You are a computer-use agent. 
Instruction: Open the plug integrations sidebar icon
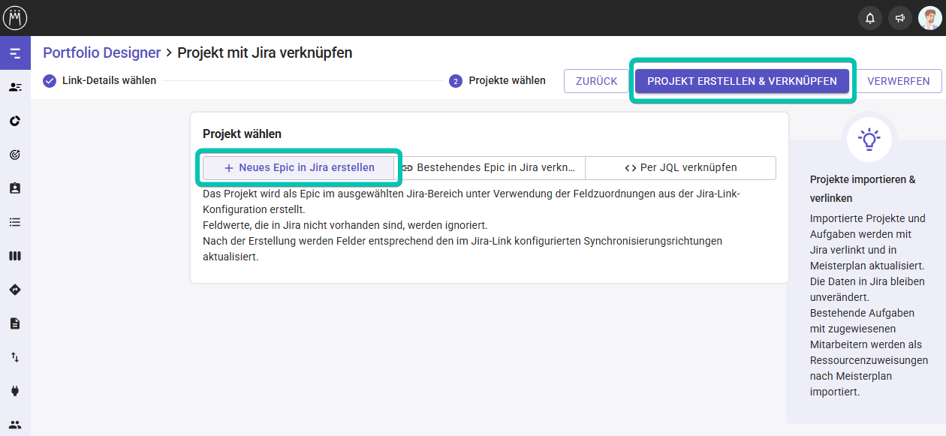(15, 391)
